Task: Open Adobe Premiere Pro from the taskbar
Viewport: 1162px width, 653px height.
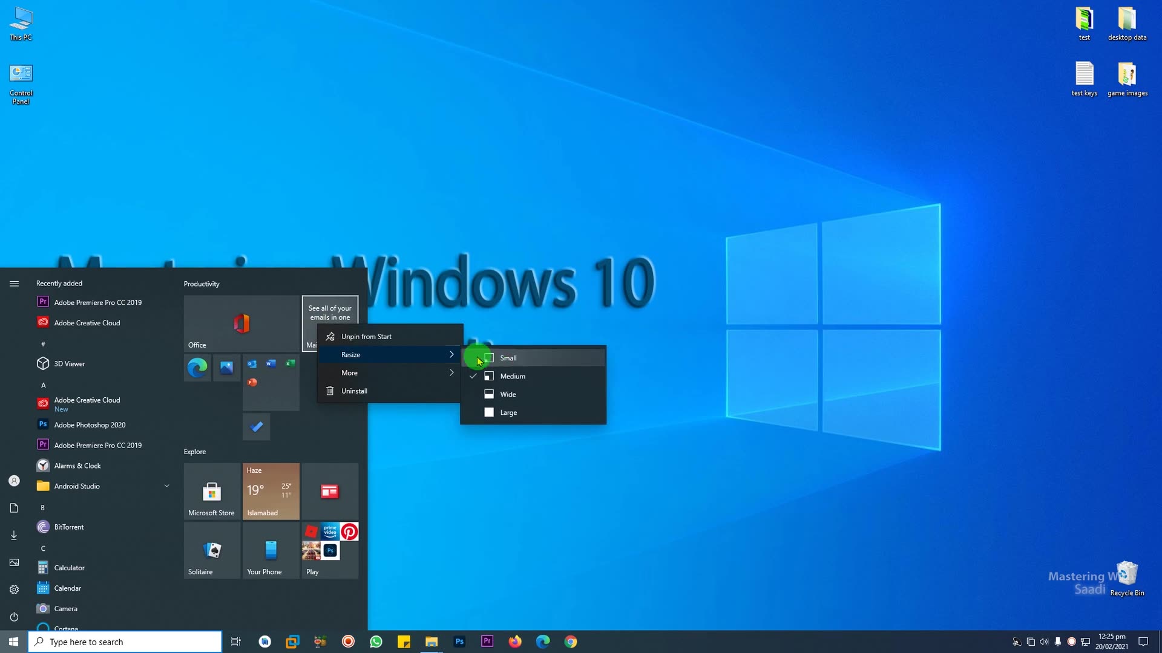Action: [487, 641]
